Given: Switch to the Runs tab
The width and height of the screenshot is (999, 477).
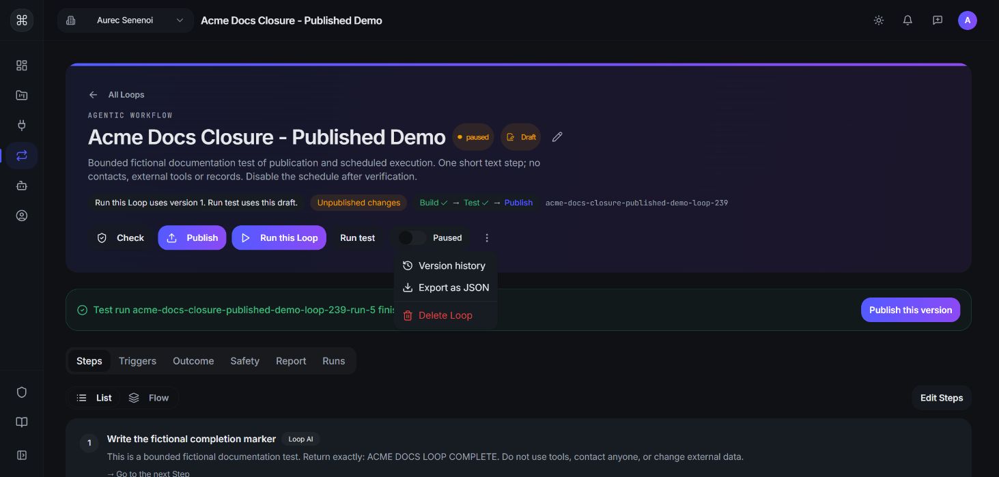Looking at the screenshot, I should pyautogui.click(x=334, y=361).
